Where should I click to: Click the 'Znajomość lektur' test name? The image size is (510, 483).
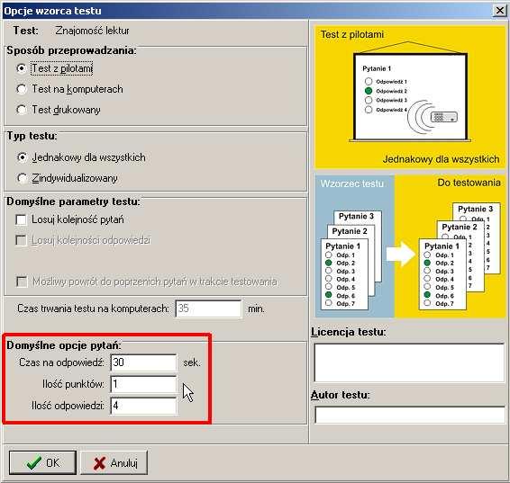pos(92,31)
